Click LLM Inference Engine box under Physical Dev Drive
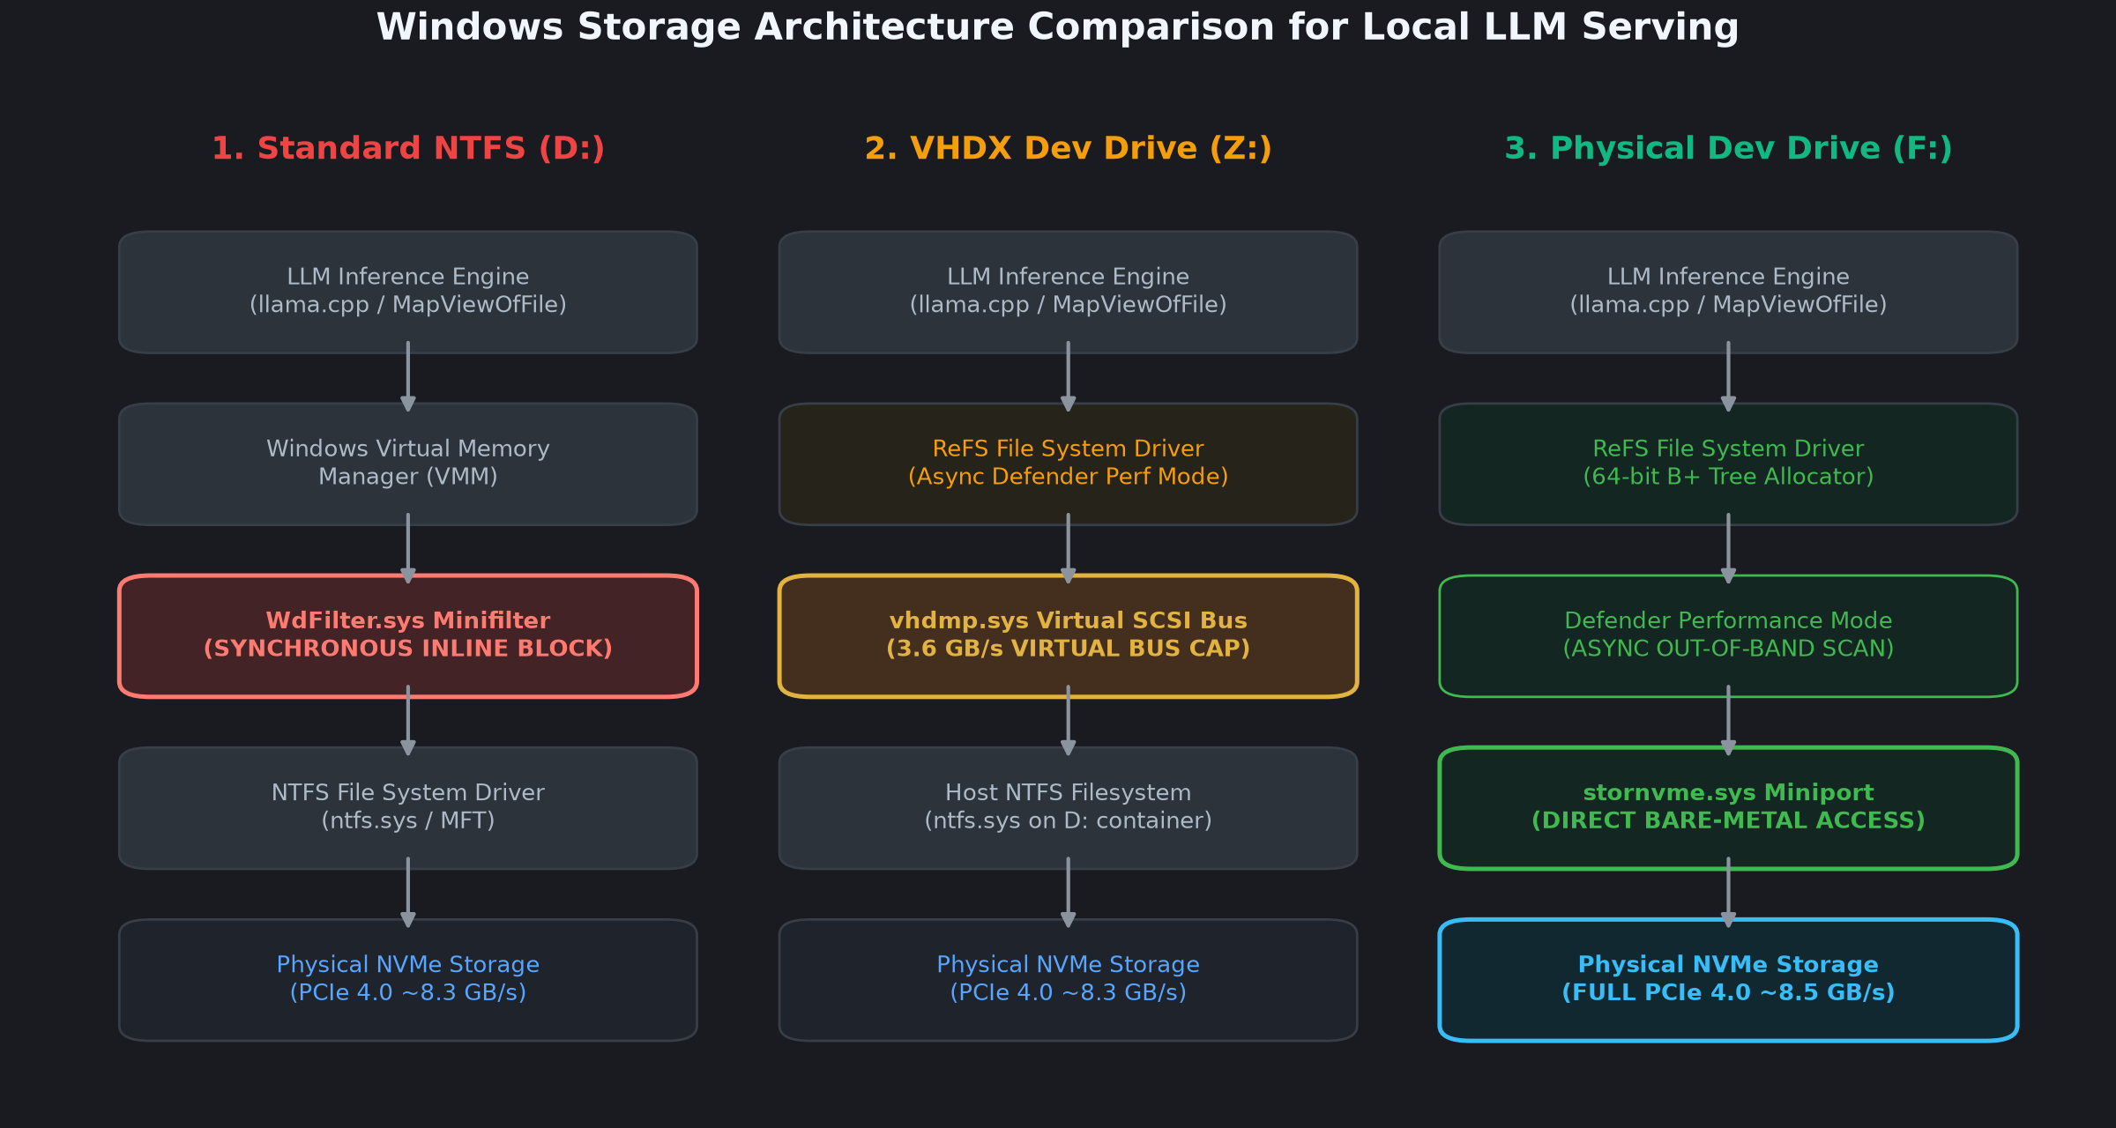Viewport: 2116px width, 1128px height. 1728,293
